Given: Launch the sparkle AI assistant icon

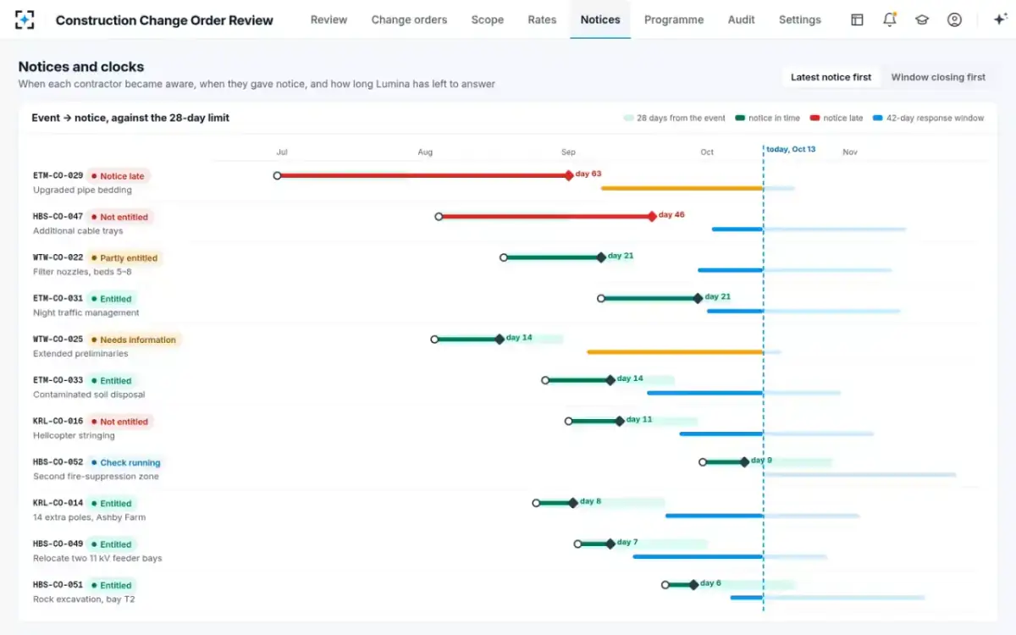Looking at the screenshot, I should click(999, 19).
